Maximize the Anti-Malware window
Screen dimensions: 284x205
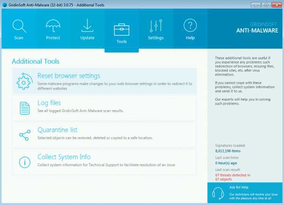point(266,5)
